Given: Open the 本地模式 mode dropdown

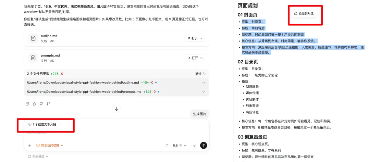Looking at the screenshot, I should tap(38, 157).
